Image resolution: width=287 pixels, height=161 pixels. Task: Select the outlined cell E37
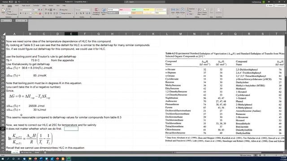[71, 129]
